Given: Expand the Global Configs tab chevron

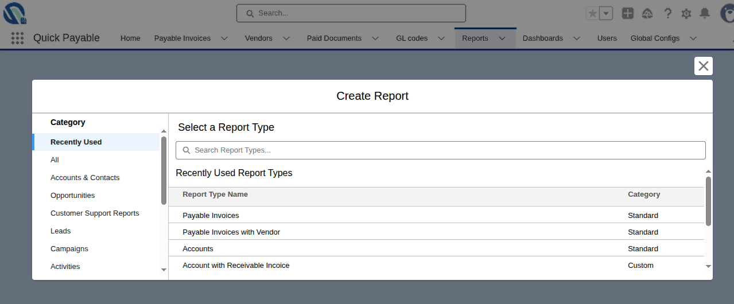Looking at the screenshot, I should [x=693, y=38].
